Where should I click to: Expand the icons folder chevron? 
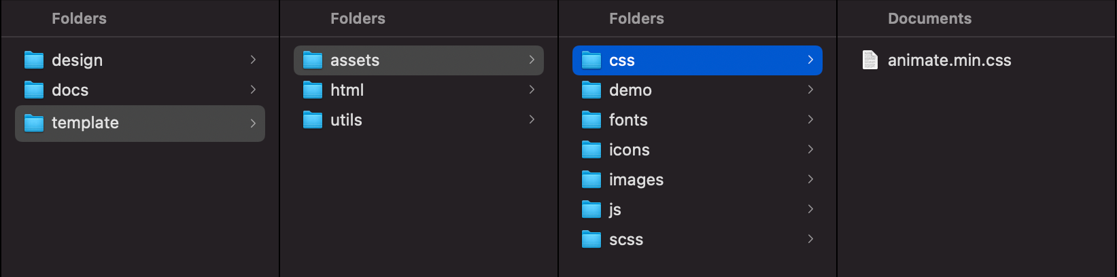[x=810, y=149]
